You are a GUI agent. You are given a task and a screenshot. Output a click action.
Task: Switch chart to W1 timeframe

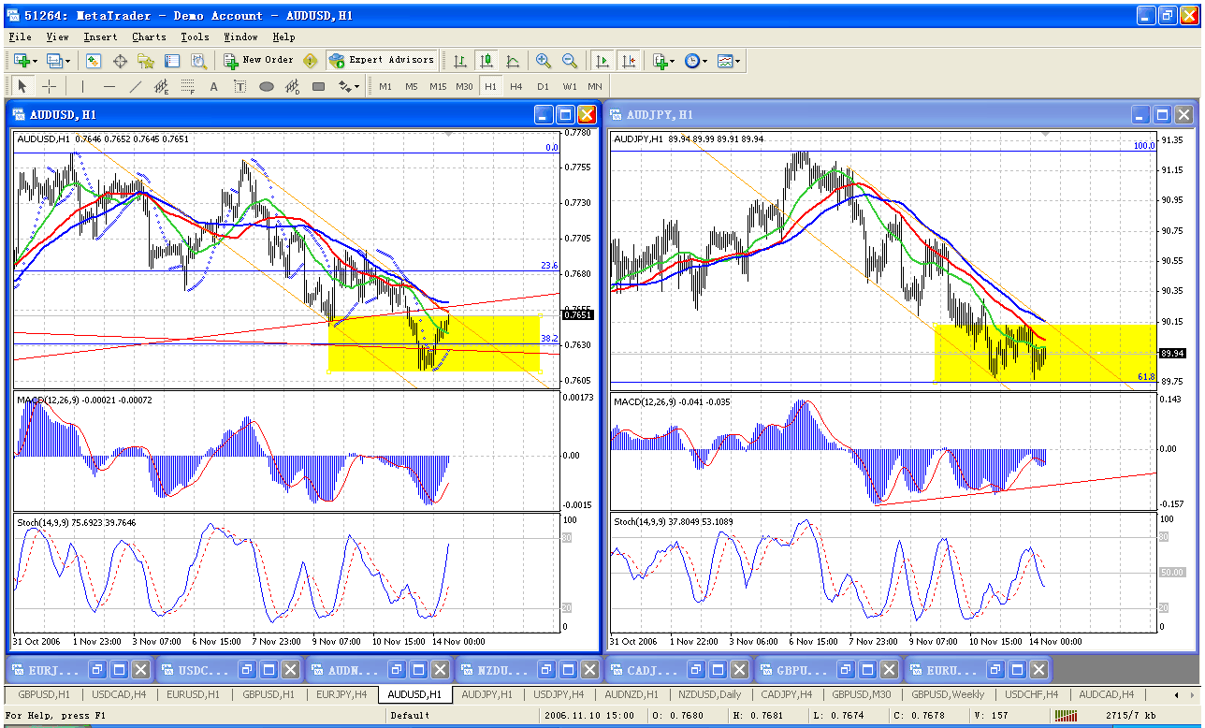click(x=569, y=87)
